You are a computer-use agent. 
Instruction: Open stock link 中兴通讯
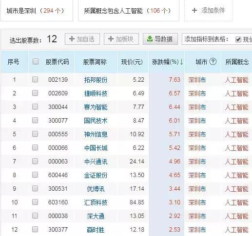tap(96, 162)
